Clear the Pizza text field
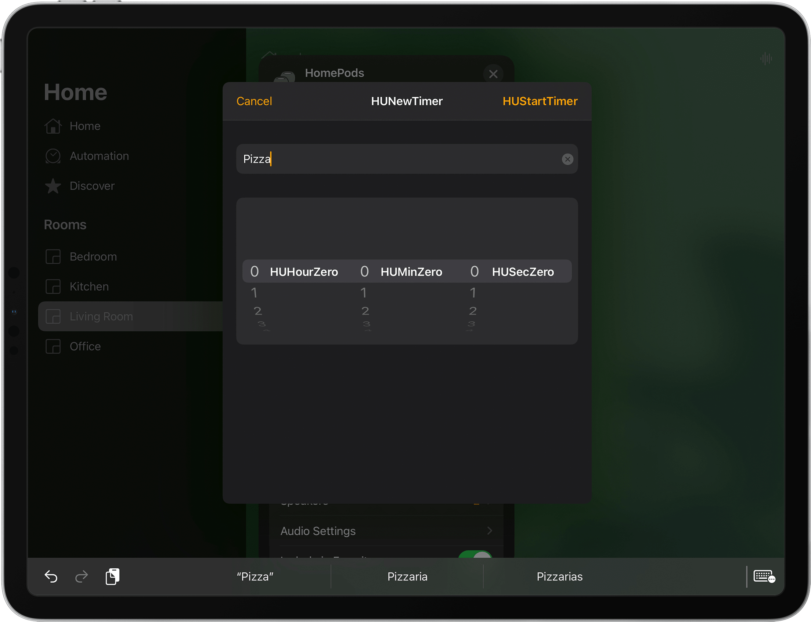The height and width of the screenshot is (622, 811). click(x=567, y=159)
